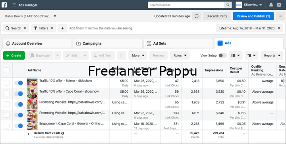The image size is (286, 144).
Task: Click the Edit button
Action: point(72,55)
